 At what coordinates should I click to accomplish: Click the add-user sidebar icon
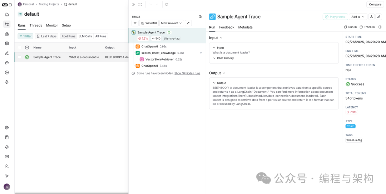point(7,166)
